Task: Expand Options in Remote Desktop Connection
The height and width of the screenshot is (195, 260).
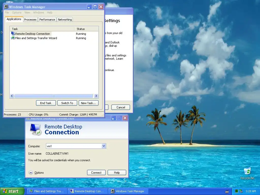Action: point(36,173)
